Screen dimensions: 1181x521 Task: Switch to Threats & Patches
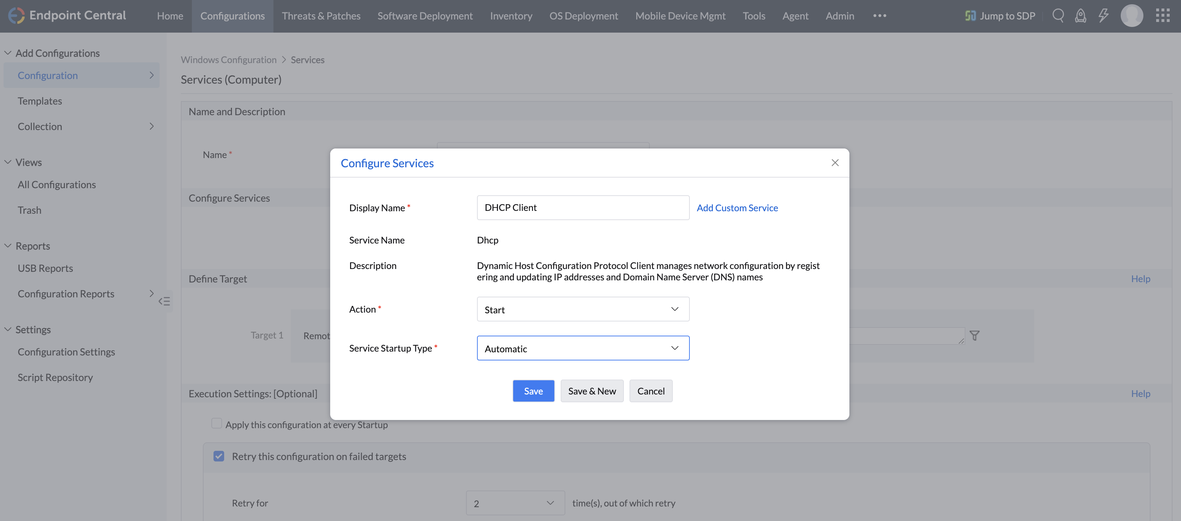[321, 15]
